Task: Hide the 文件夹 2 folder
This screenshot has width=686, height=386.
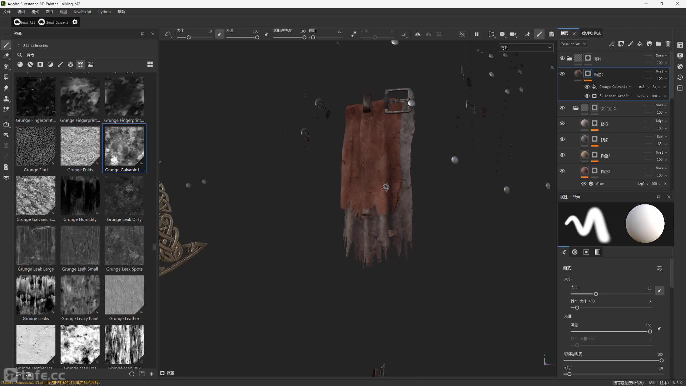Action: [x=562, y=108]
